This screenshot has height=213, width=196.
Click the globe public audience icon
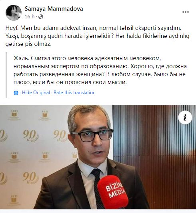tap(41, 17)
